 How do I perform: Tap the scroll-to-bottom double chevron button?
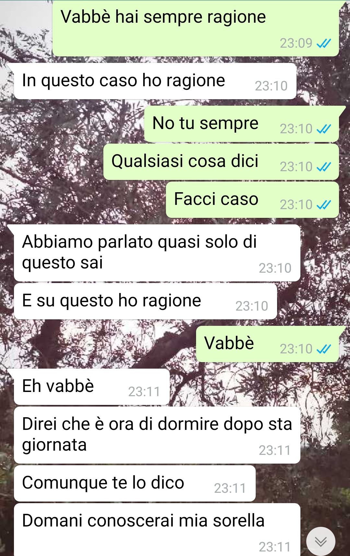pos(321,541)
